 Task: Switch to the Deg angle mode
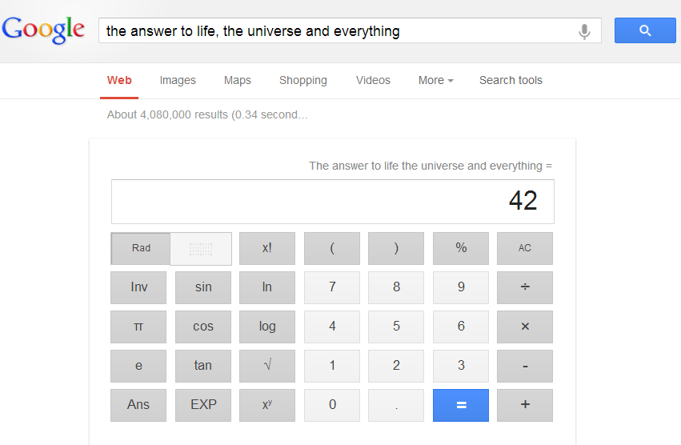point(201,249)
